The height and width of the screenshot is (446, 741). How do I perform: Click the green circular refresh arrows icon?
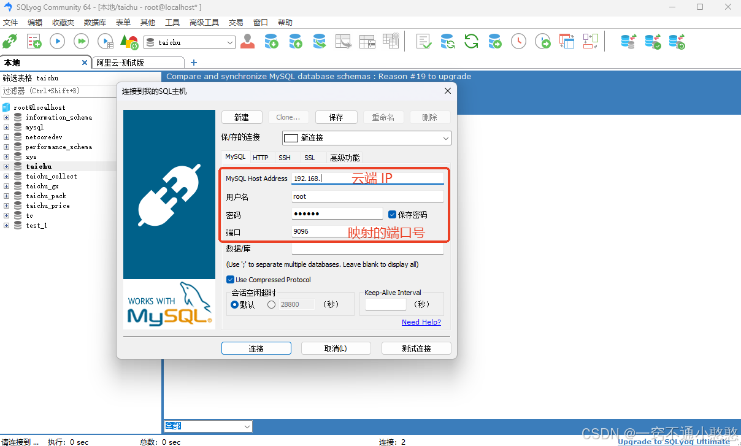[x=471, y=41]
